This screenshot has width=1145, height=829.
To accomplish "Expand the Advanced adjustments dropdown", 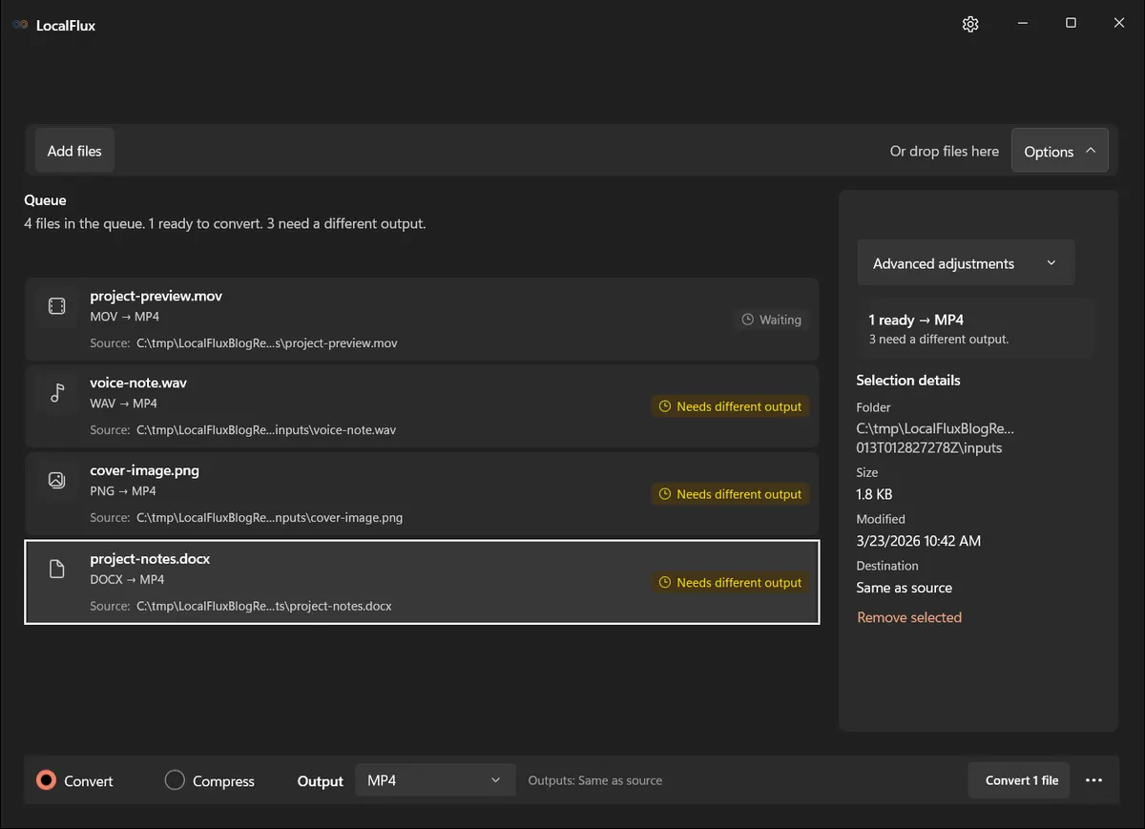I will 966,263.
